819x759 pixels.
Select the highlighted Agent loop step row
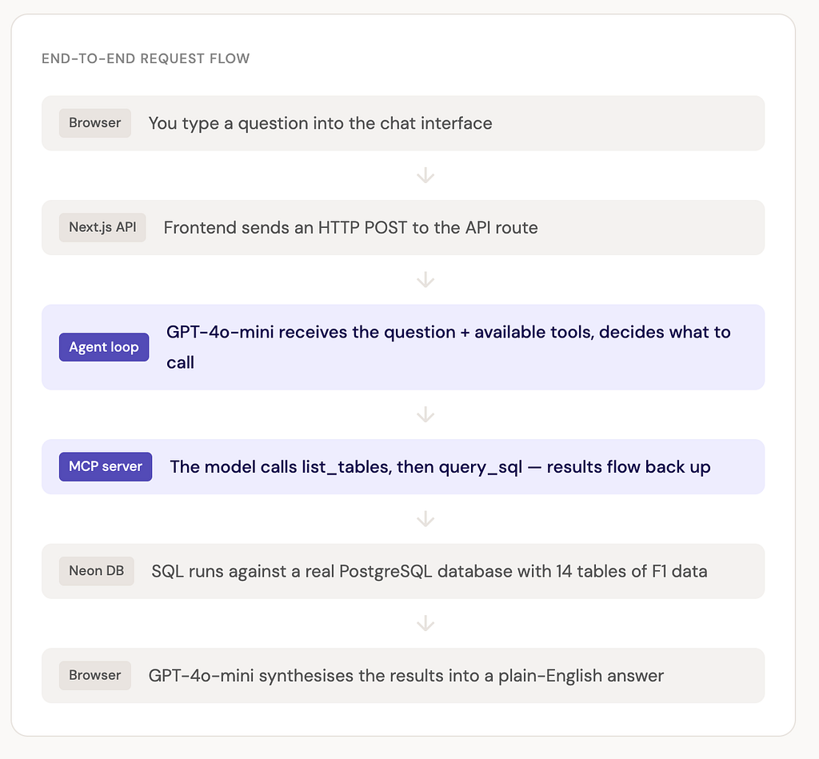tap(403, 347)
